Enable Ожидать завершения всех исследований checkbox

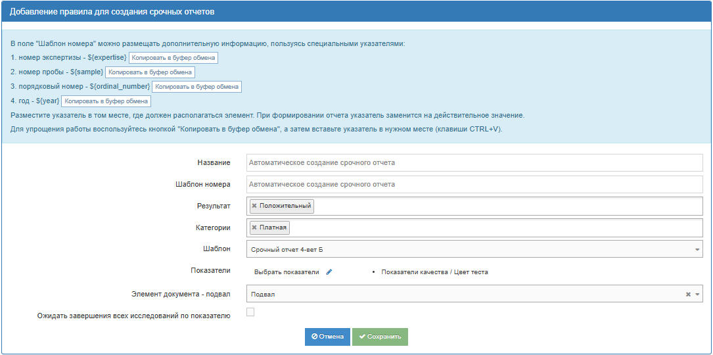(250, 312)
